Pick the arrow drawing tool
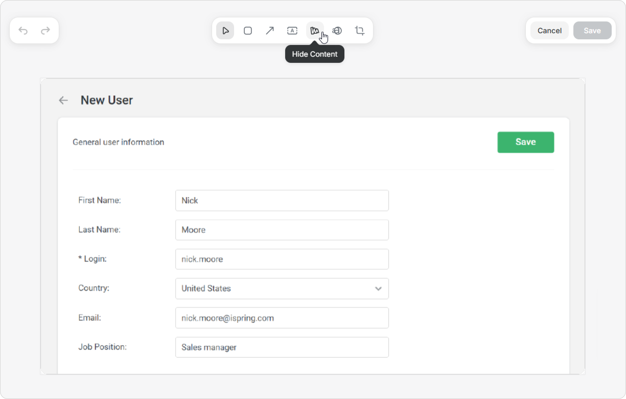 click(270, 31)
